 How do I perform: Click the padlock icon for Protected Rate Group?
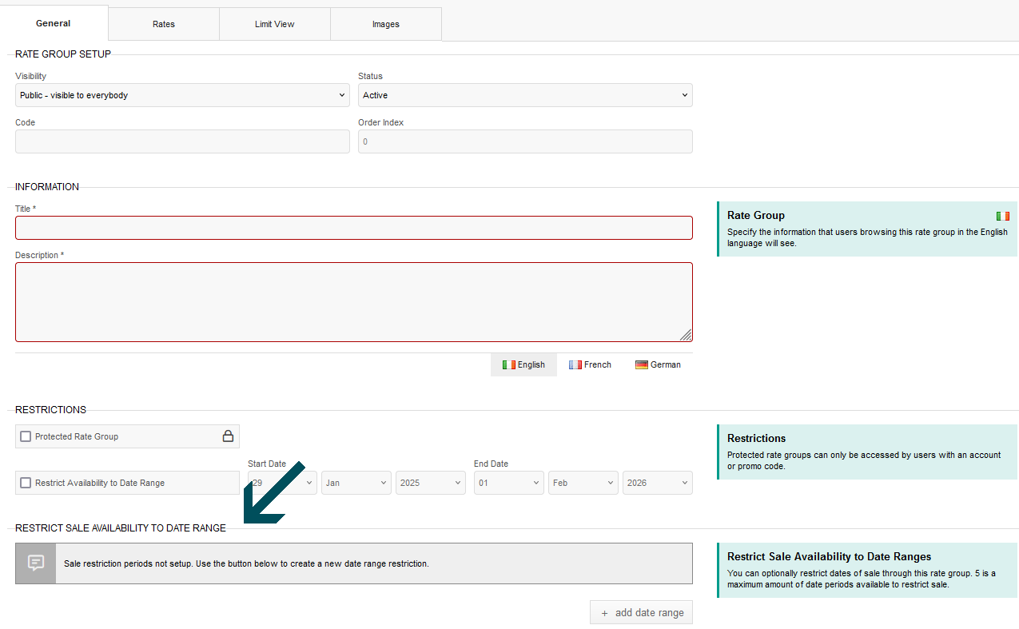tap(228, 436)
